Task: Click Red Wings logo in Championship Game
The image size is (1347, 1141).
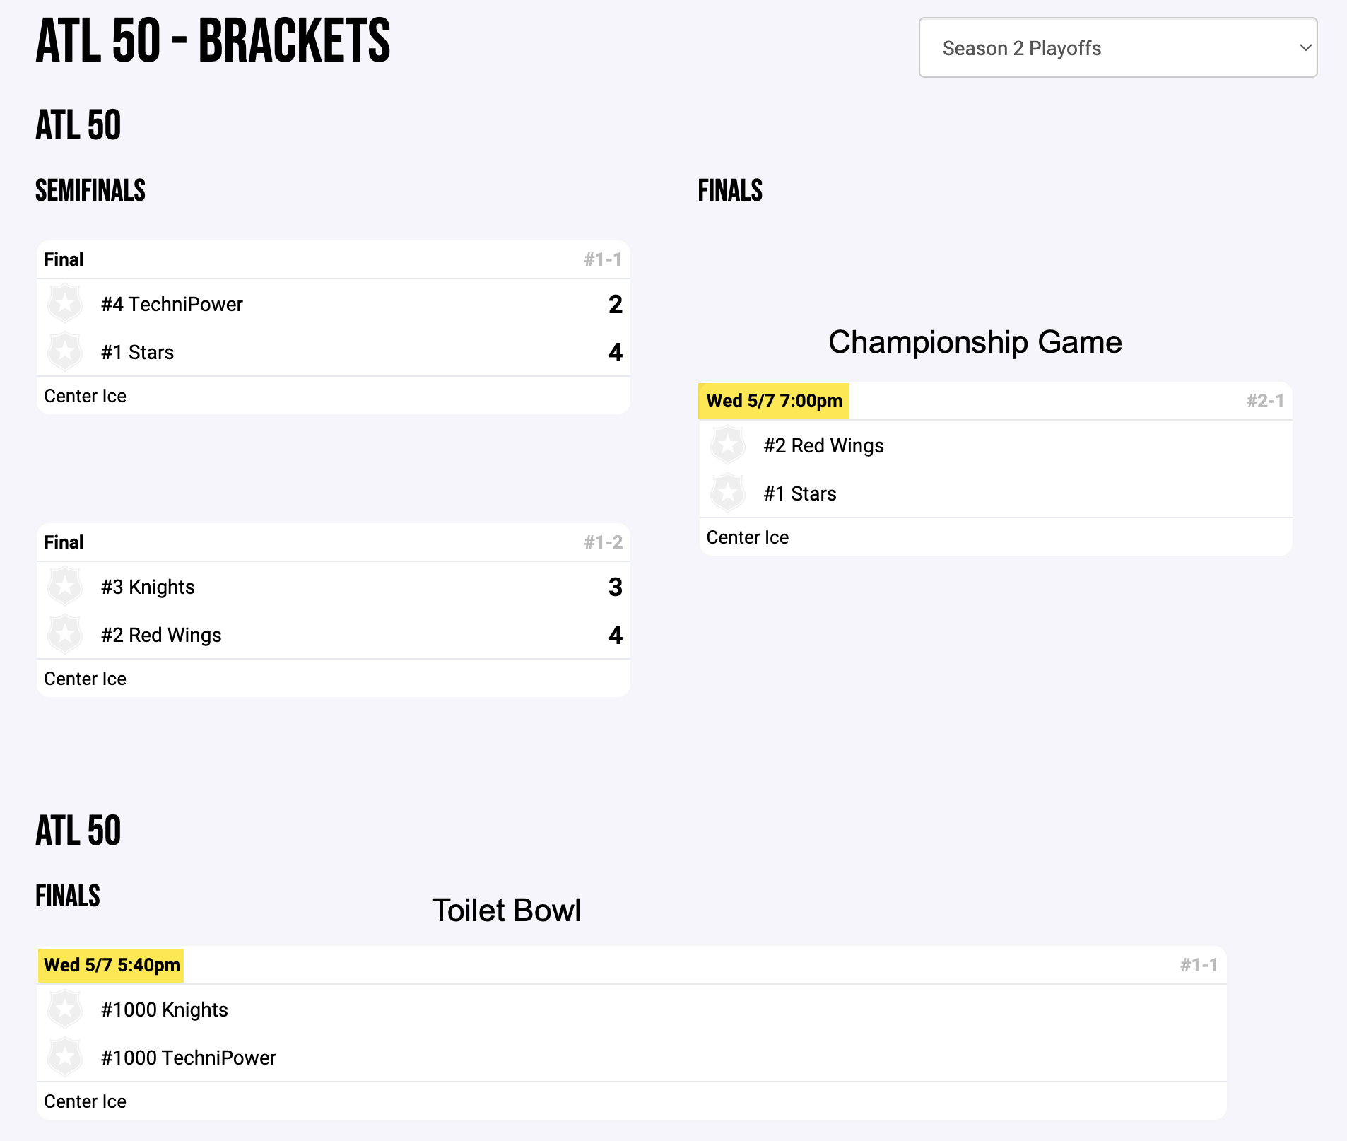Action: (x=728, y=445)
